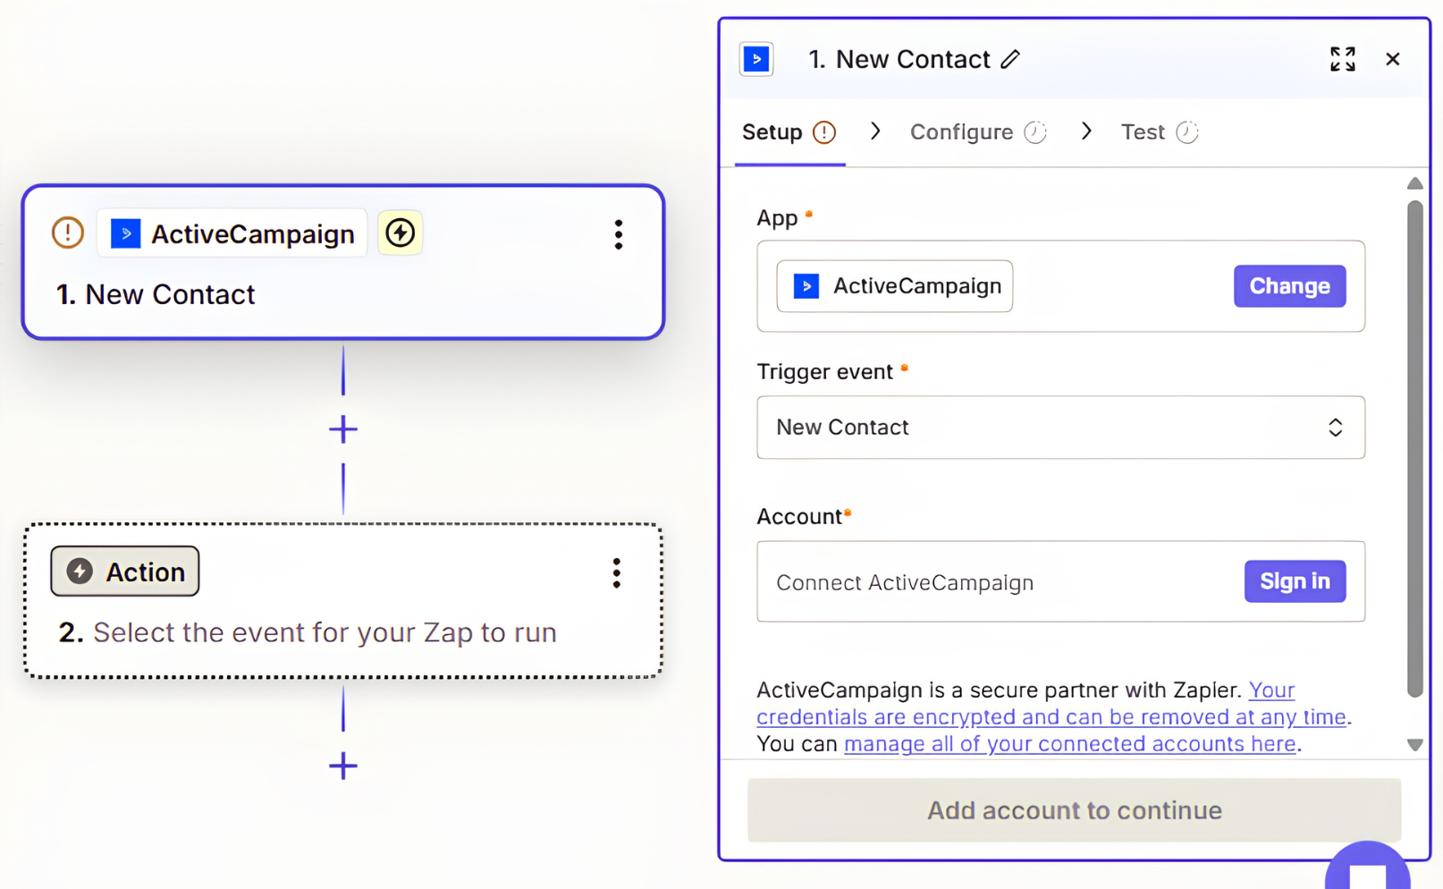Click the lightning trigger badge on step 1 card
The height and width of the screenshot is (889, 1443).
pos(400,233)
